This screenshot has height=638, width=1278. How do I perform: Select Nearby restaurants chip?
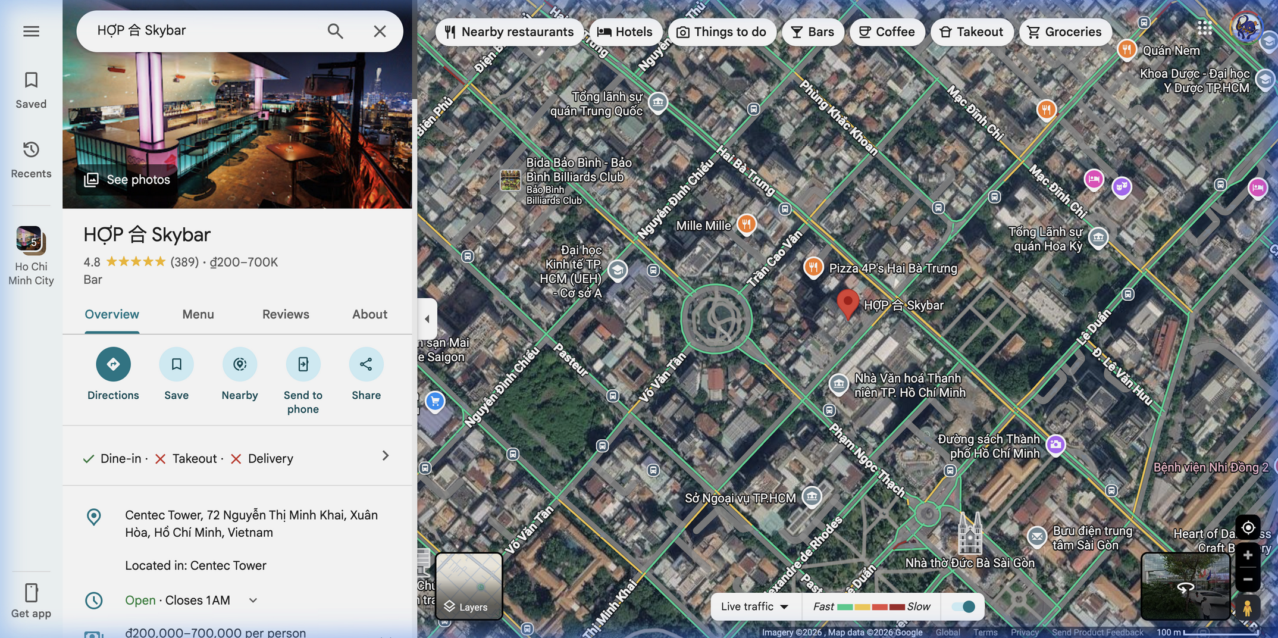click(509, 32)
